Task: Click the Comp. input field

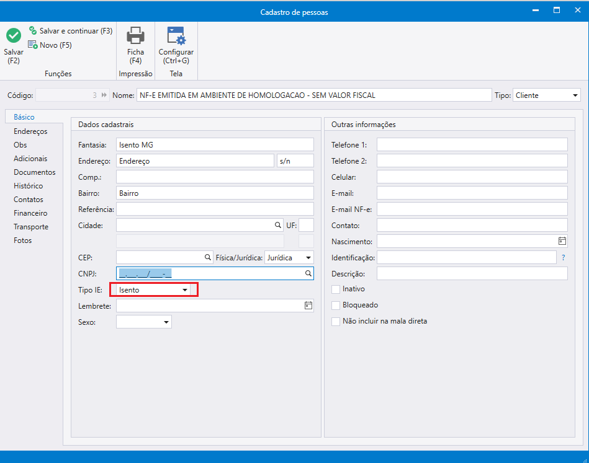Action: [215, 177]
